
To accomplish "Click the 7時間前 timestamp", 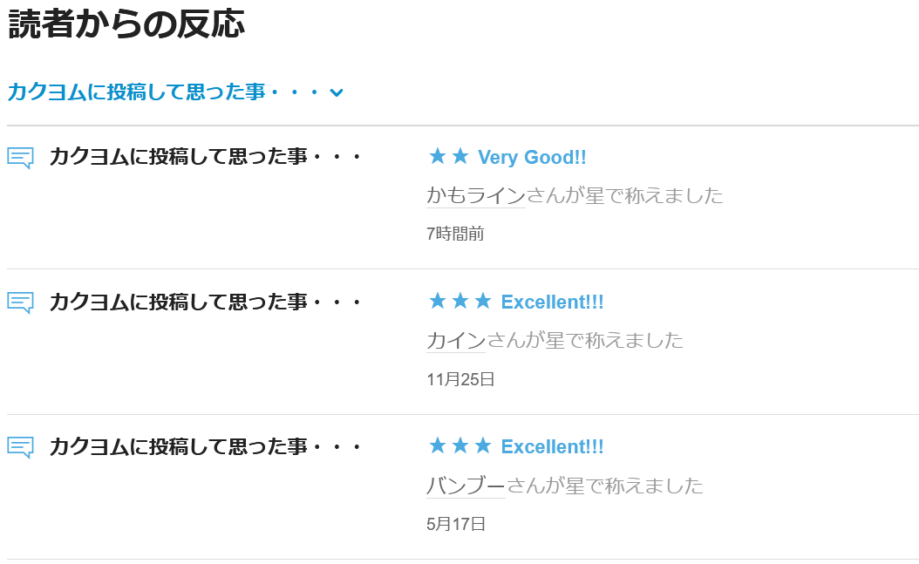I will [455, 234].
